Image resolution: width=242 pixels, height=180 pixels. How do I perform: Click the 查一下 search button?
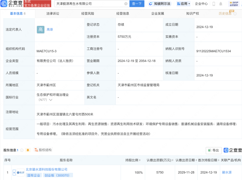pyautogui.click(x=137, y=4)
